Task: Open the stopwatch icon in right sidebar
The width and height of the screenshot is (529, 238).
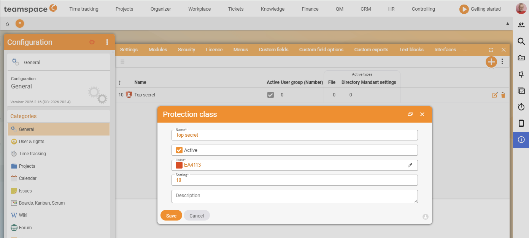Action: point(521,107)
